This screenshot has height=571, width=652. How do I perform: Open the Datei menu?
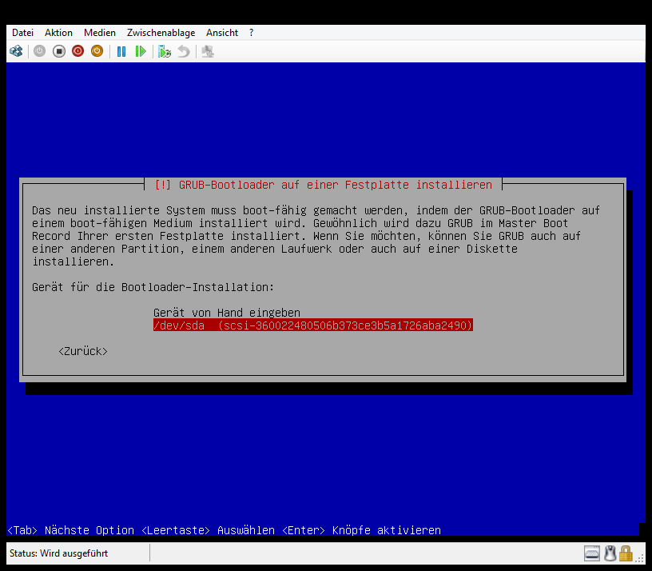(x=22, y=33)
